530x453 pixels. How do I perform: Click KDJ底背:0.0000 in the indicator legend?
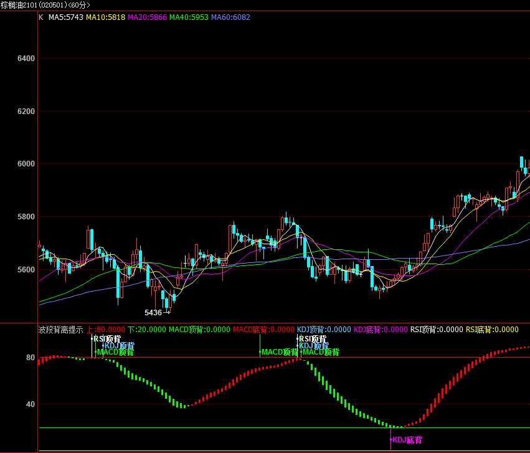(381, 330)
